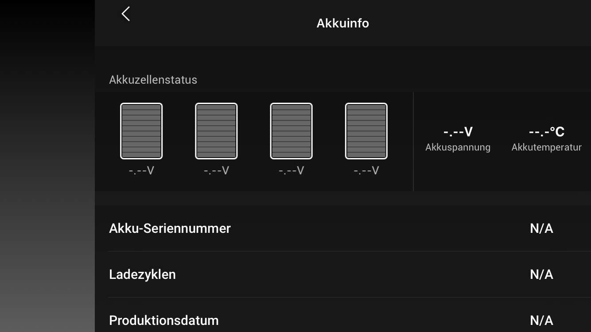Open the Akku-Seriennummer row
The width and height of the screenshot is (591, 332).
tap(343, 228)
